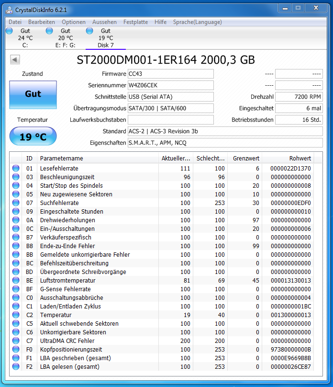Click status orb for Eingeschaltete Stunden row
The image size is (333, 387).
pos(16,211)
